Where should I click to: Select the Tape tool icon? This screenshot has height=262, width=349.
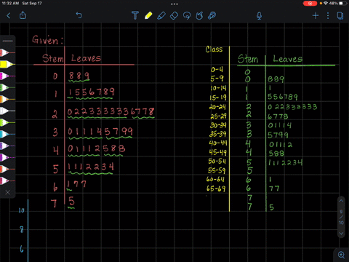[x=212, y=15]
